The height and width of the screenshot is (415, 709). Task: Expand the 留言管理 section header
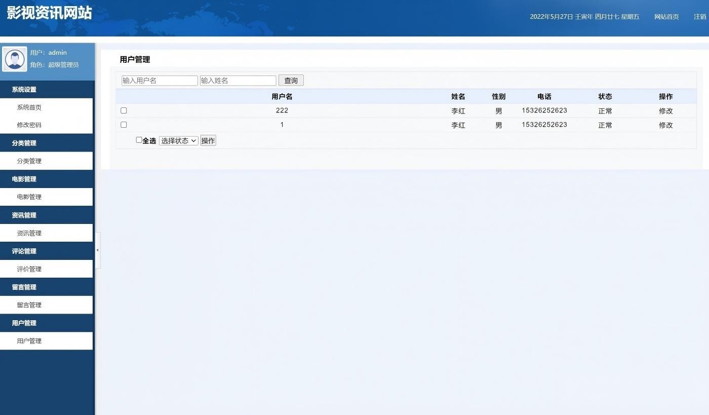click(x=47, y=287)
